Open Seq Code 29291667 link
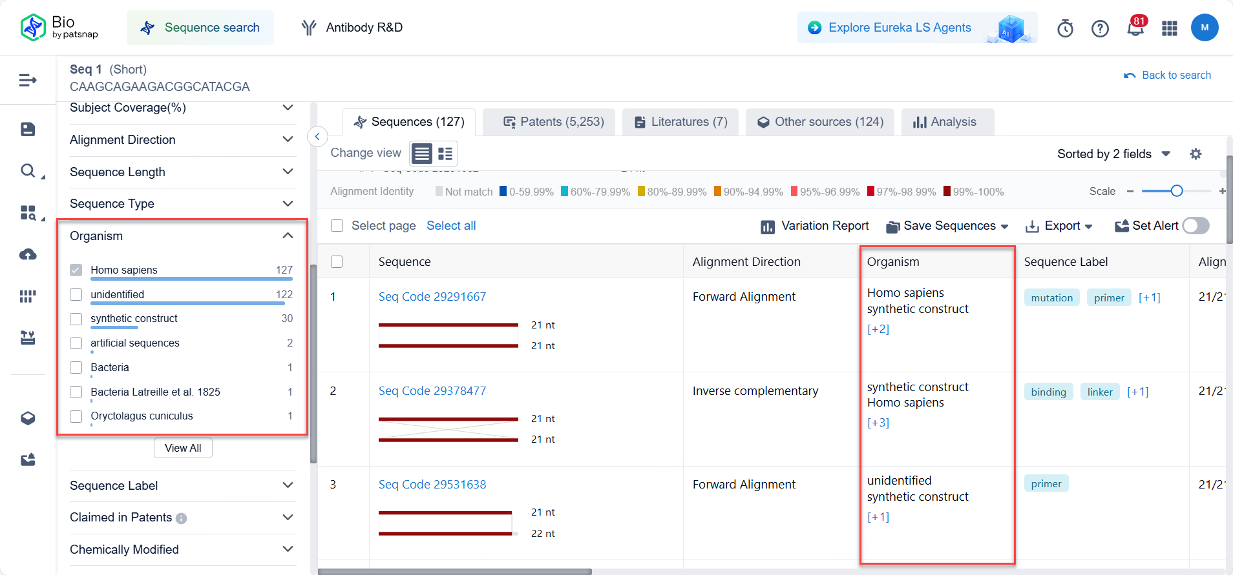 (432, 297)
